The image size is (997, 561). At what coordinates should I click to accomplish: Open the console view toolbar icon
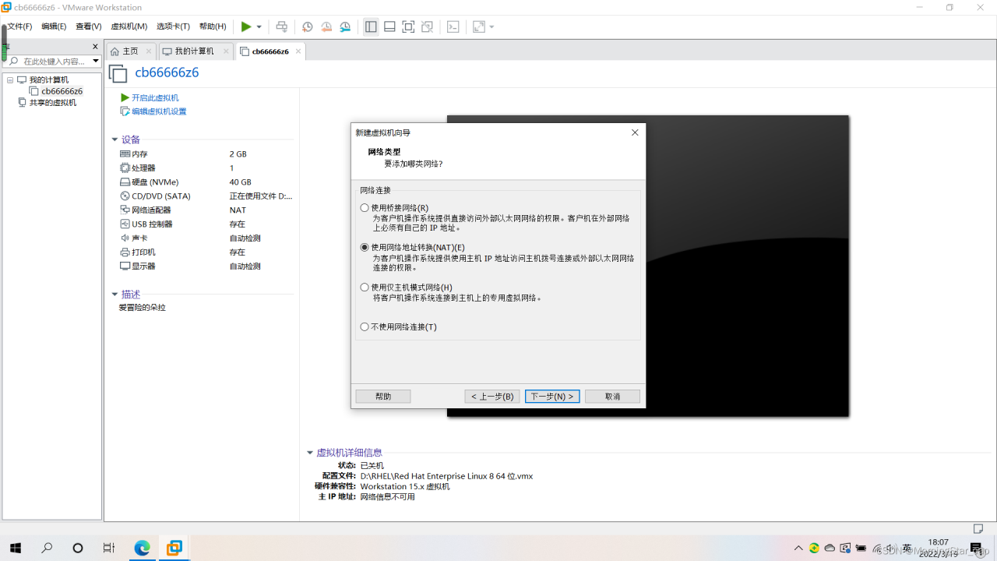[x=453, y=26]
